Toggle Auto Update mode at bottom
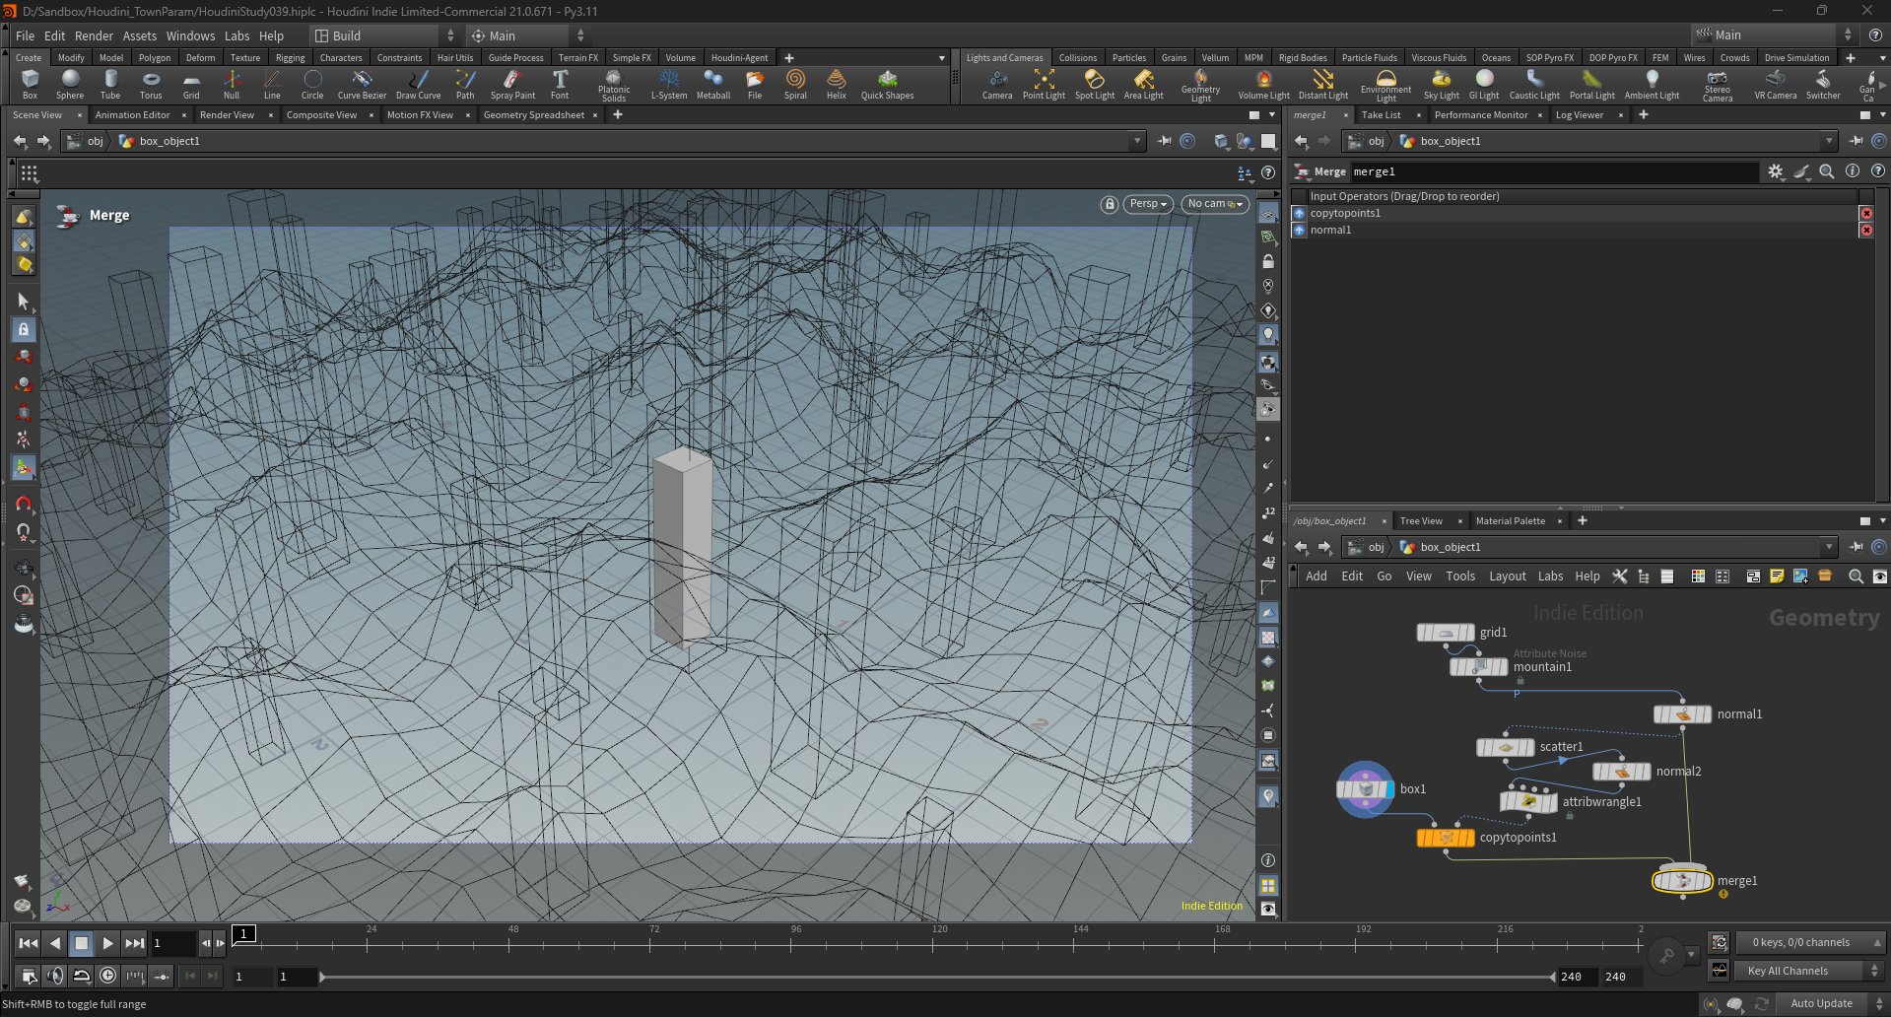The height and width of the screenshot is (1017, 1891). click(1821, 1003)
